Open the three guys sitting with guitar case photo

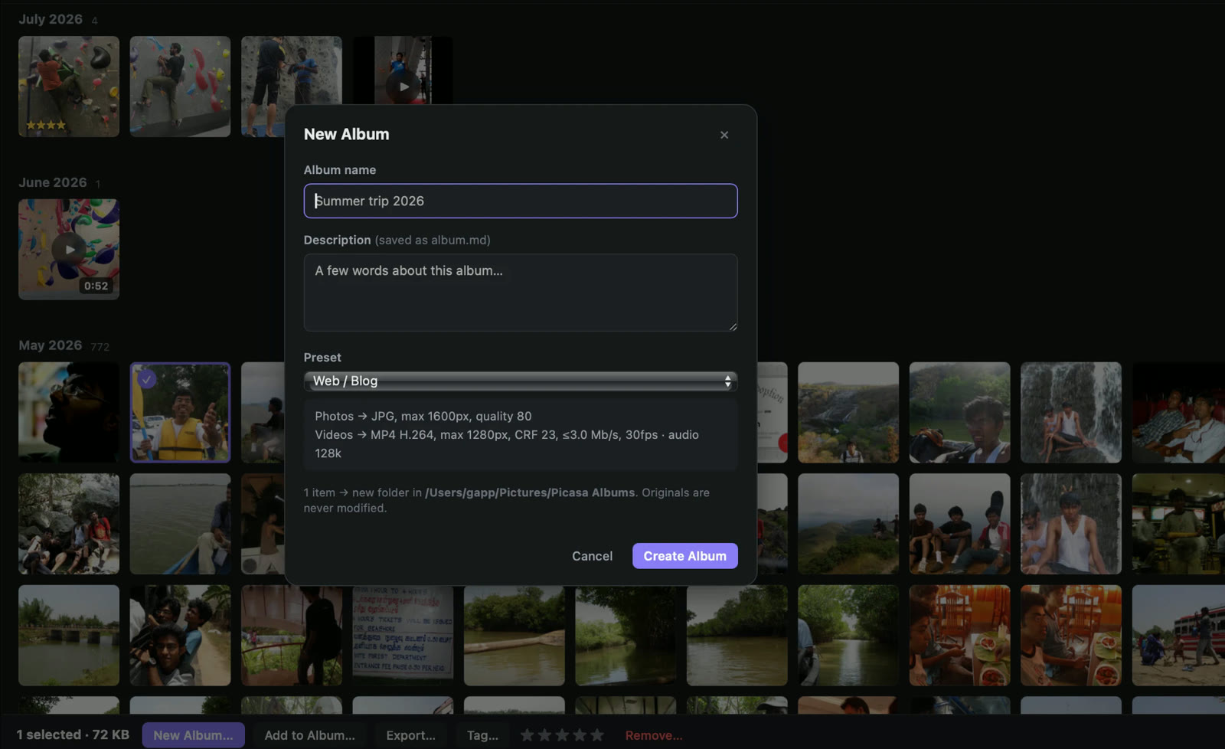click(x=960, y=524)
